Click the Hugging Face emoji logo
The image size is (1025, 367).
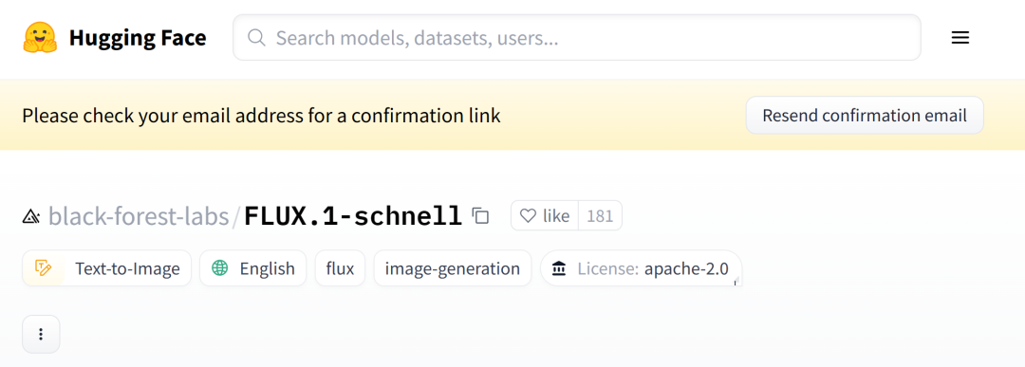[40, 38]
